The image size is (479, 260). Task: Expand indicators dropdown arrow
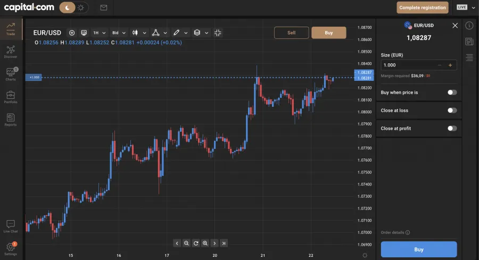coord(166,33)
